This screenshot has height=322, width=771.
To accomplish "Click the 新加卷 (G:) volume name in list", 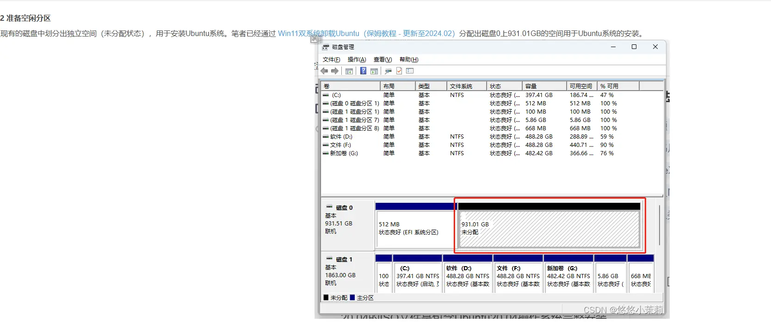I will [x=344, y=153].
